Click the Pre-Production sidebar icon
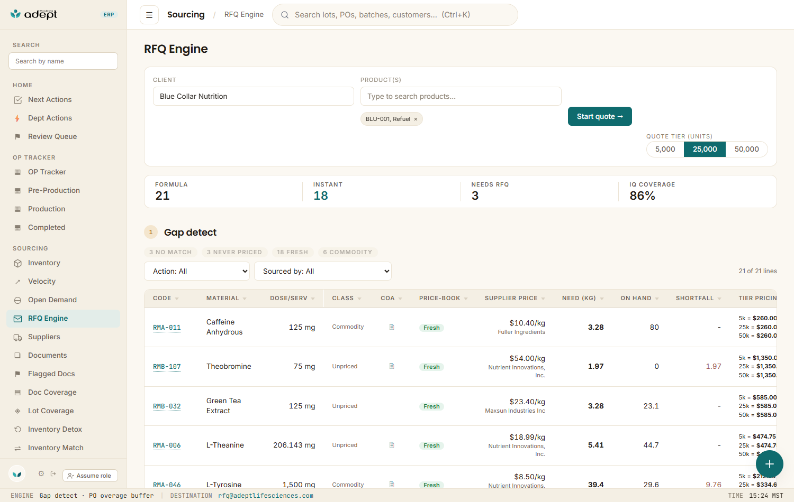 17,191
